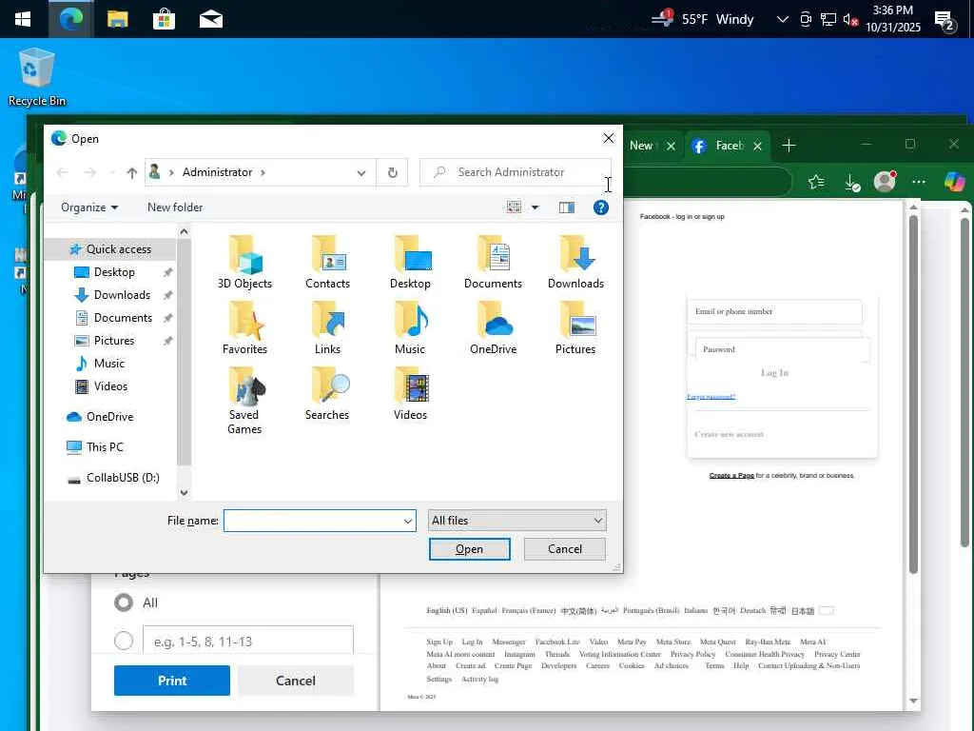The height and width of the screenshot is (731, 974).
Task: Click the File name input field
Action: tap(312, 521)
